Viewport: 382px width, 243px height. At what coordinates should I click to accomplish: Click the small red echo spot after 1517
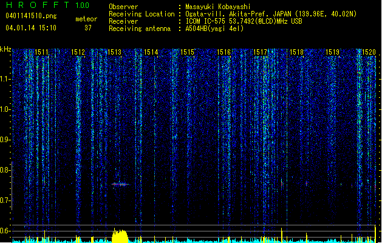(282, 183)
